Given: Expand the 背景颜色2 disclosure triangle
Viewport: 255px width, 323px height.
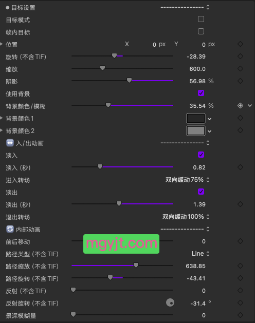Looking at the screenshot, I should [x=1, y=130].
